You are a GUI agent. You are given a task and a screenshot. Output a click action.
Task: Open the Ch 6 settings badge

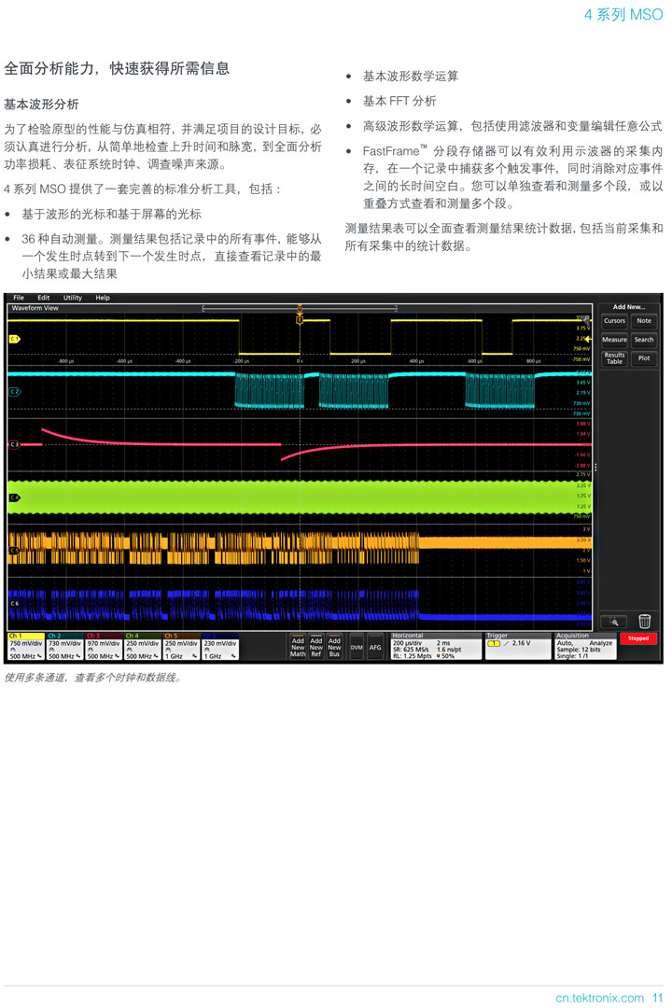[x=220, y=646]
